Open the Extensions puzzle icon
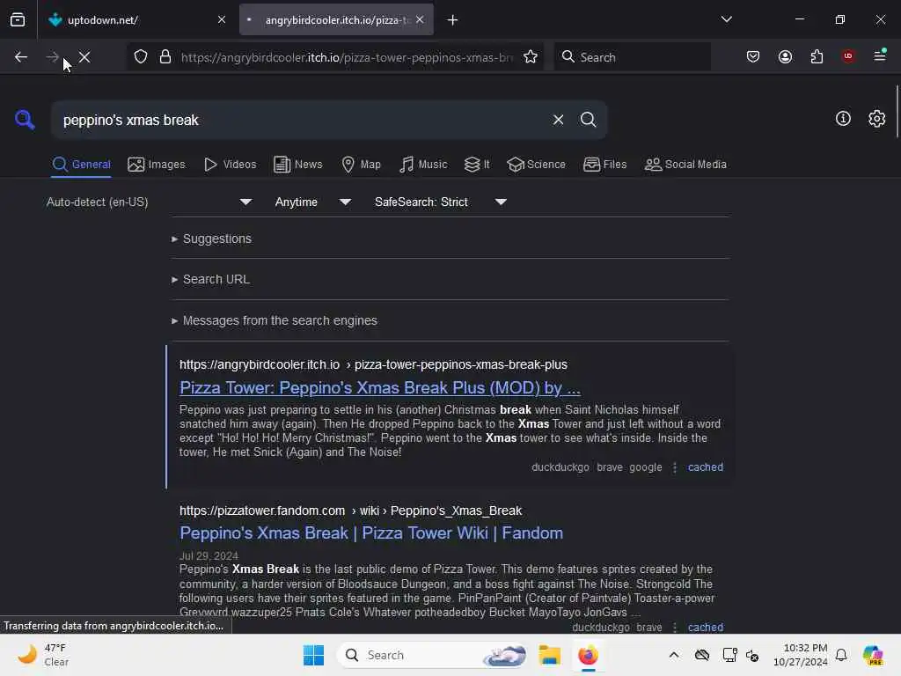Viewport: 901px width, 676px height. pyautogui.click(x=817, y=57)
